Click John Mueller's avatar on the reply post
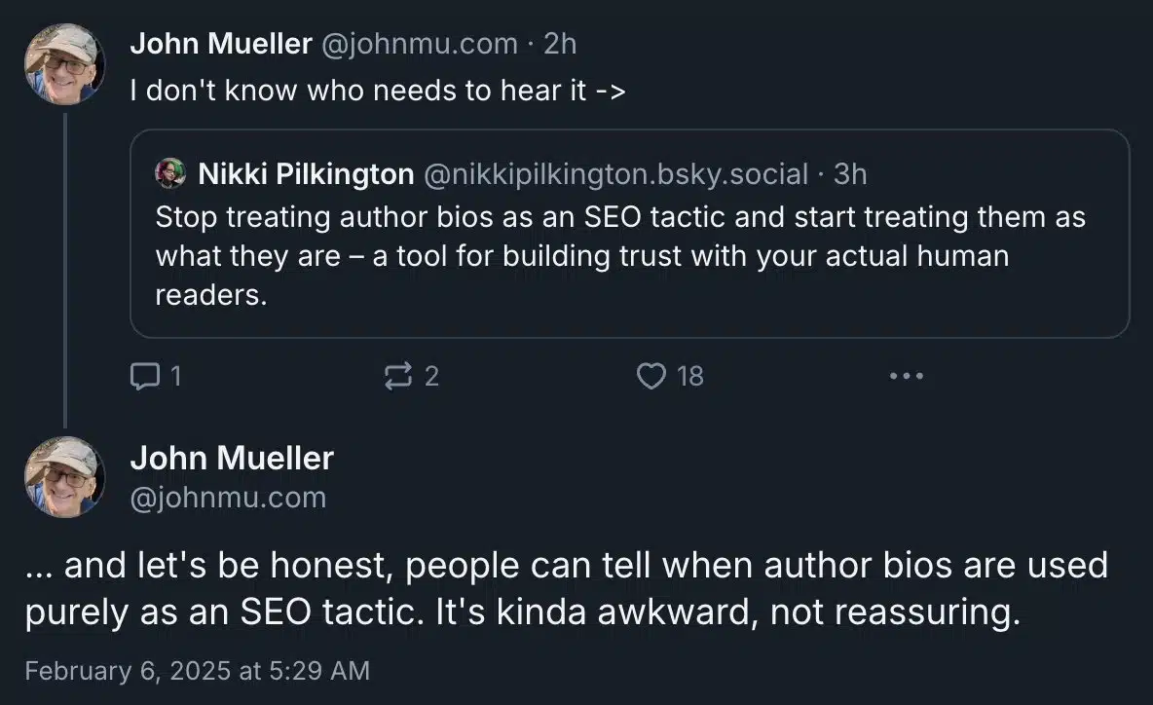This screenshot has width=1153, height=705. [64, 477]
